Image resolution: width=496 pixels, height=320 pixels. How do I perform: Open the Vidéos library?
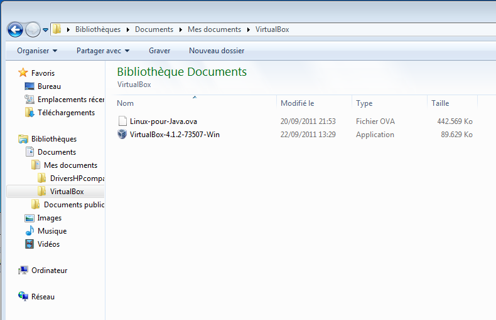click(48, 244)
